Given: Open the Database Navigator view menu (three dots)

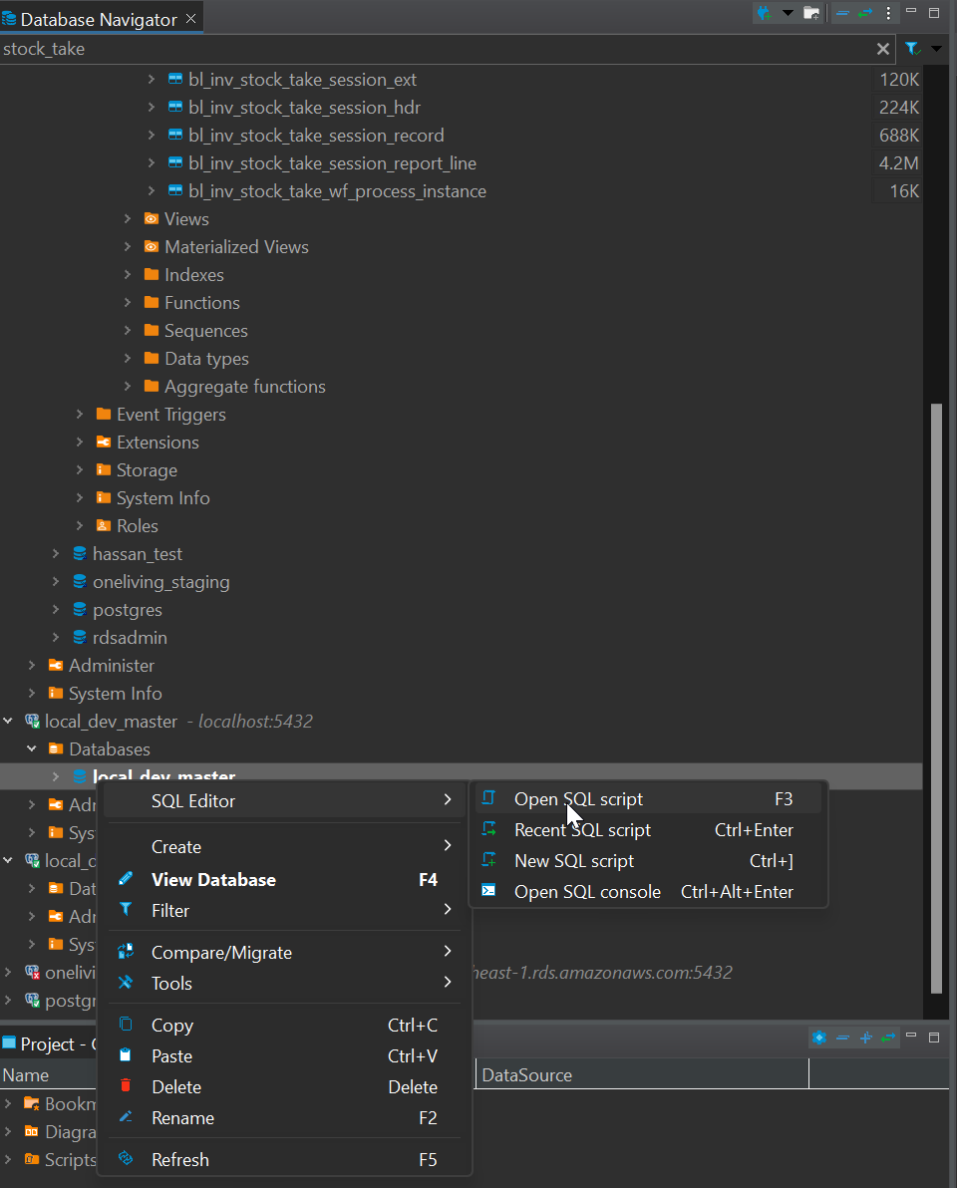Looking at the screenshot, I should tap(888, 13).
